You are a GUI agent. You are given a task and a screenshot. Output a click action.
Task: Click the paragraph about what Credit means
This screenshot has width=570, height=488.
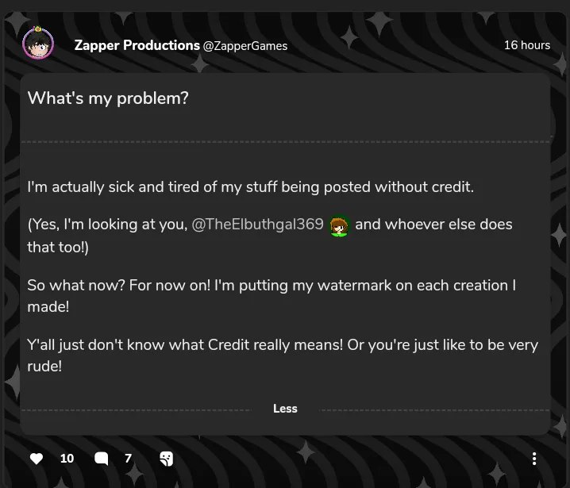[x=282, y=355]
